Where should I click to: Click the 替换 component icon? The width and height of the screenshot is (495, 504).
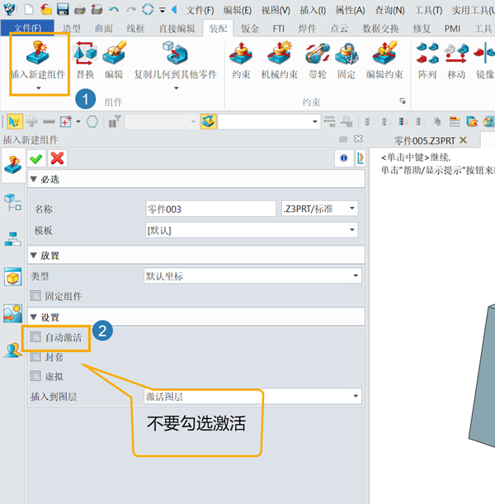[x=85, y=53]
